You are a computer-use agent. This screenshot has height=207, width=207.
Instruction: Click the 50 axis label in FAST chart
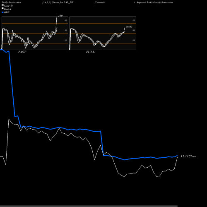66,30
